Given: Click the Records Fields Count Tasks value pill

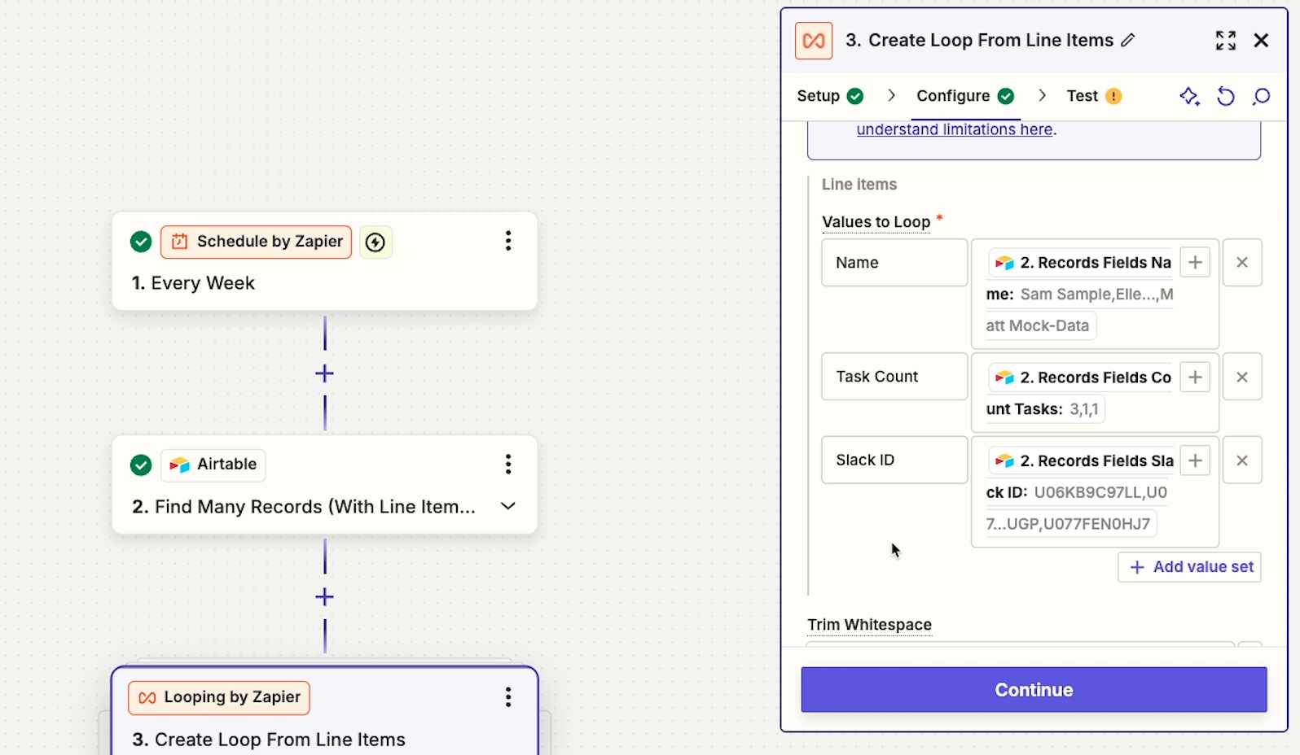Looking at the screenshot, I should click(1080, 393).
